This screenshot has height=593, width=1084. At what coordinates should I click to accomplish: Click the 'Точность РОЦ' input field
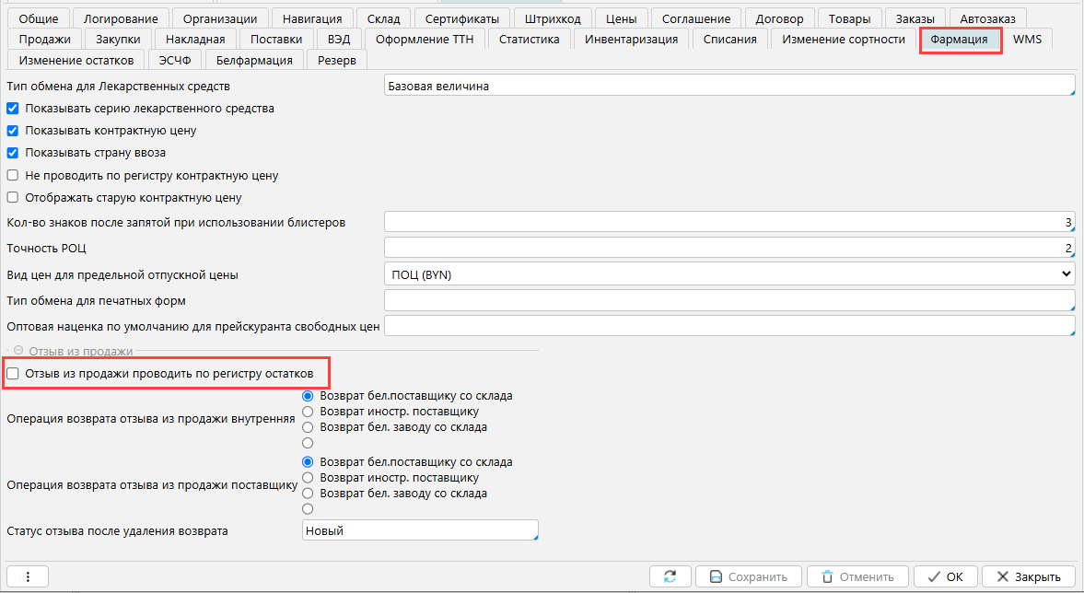coord(728,249)
